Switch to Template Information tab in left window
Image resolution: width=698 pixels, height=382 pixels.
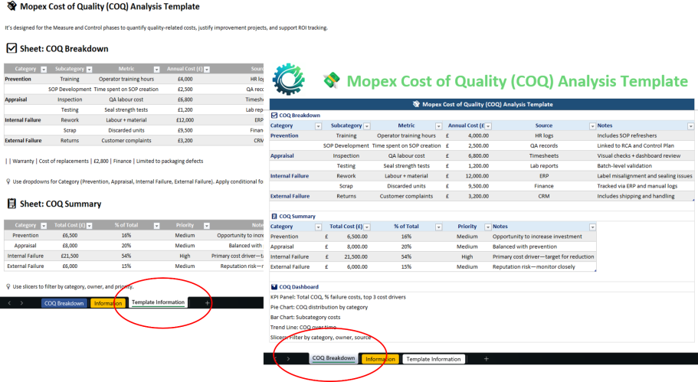pyautogui.click(x=158, y=303)
